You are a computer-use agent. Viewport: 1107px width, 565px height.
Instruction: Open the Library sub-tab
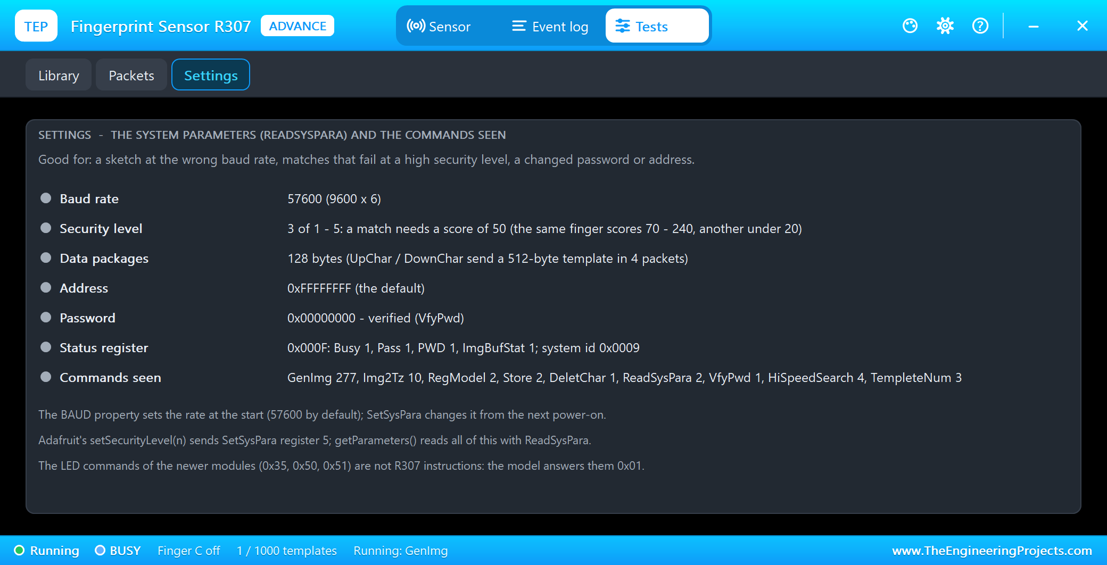click(x=59, y=75)
